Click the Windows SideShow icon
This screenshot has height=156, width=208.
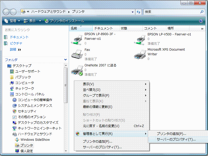(x=17, y=140)
